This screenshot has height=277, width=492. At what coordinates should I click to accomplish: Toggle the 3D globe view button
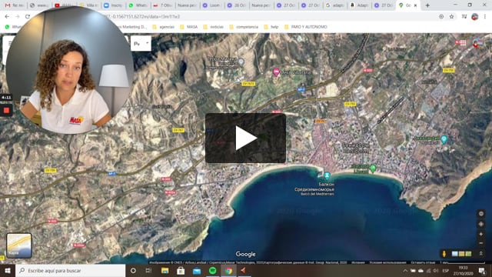480,214
